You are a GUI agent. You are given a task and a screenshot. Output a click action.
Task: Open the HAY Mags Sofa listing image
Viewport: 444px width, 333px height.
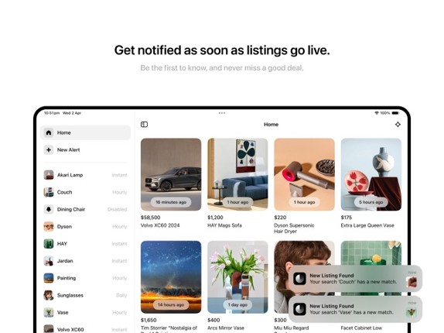point(237,174)
